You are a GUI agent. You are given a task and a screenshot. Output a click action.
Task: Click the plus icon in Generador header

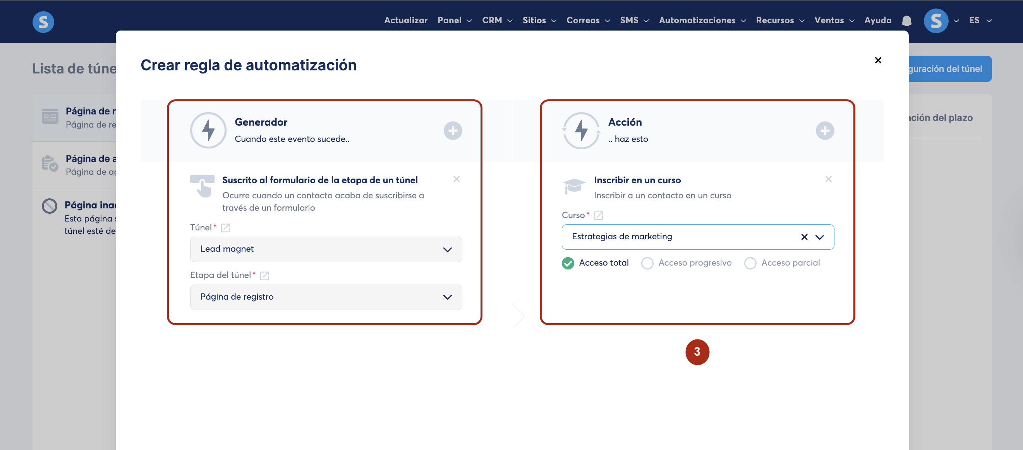pos(453,131)
